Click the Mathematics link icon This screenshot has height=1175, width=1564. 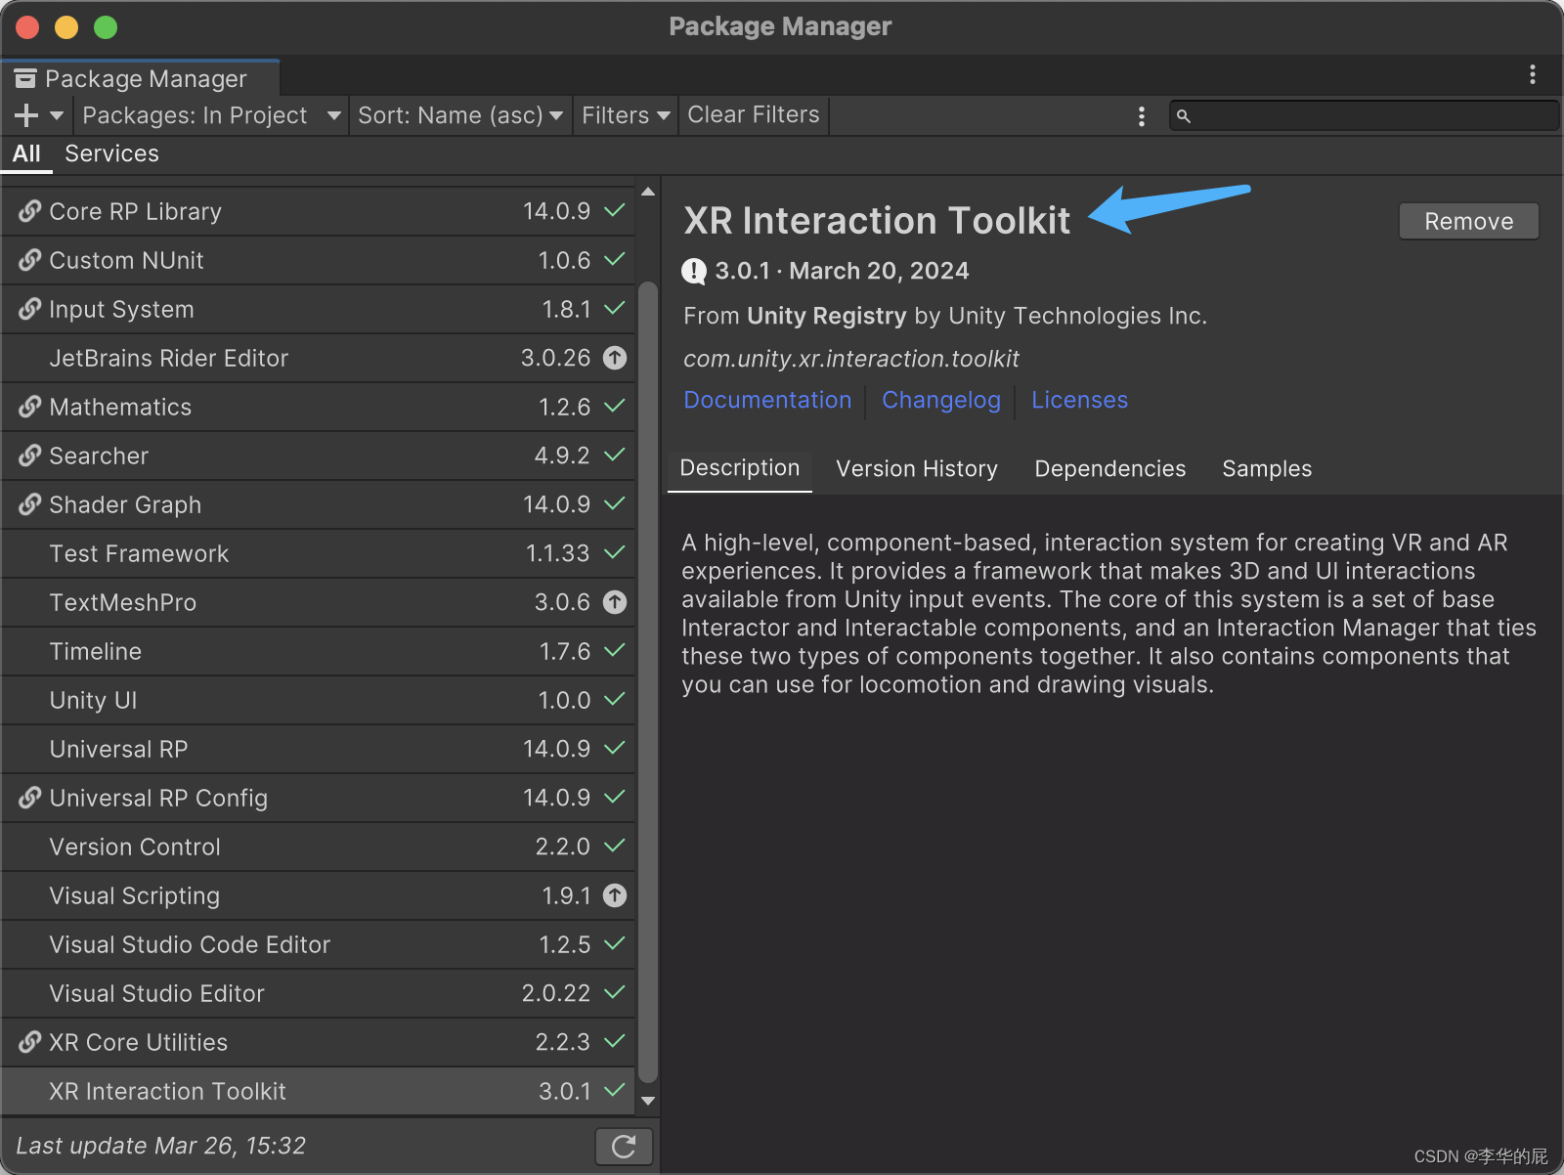(x=30, y=407)
